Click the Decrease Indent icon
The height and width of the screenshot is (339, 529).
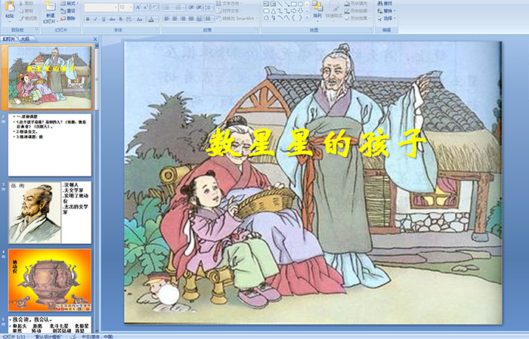(191, 8)
